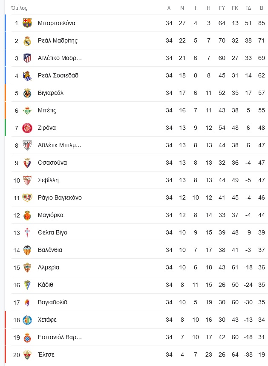
Task: Click the B points column header
Action: tap(262, 8)
